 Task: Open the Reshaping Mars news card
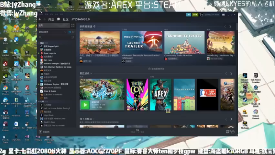click(x=100, y=42)
